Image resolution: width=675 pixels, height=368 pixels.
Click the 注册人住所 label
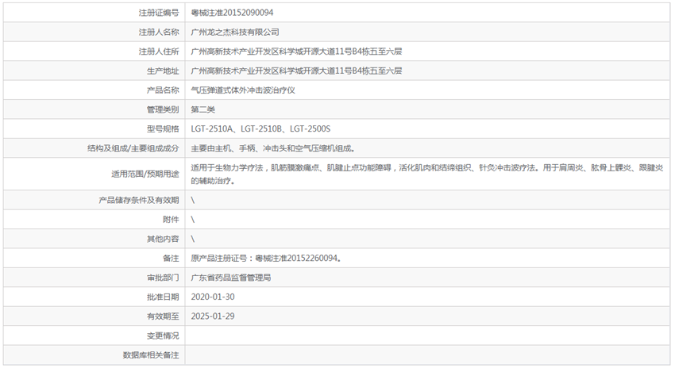coord(158,52)
